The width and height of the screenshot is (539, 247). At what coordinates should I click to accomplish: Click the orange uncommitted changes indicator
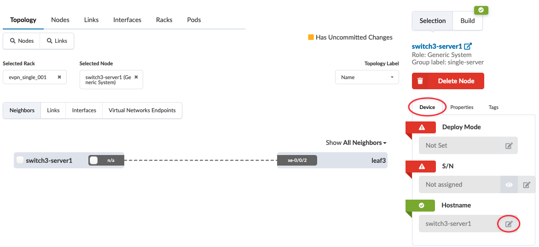pos(311,37)
